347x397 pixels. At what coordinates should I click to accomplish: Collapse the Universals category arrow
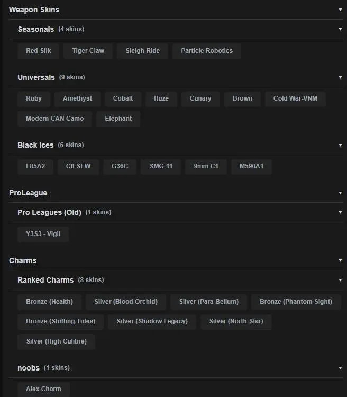pyautogui.click(x=340, y=77)
